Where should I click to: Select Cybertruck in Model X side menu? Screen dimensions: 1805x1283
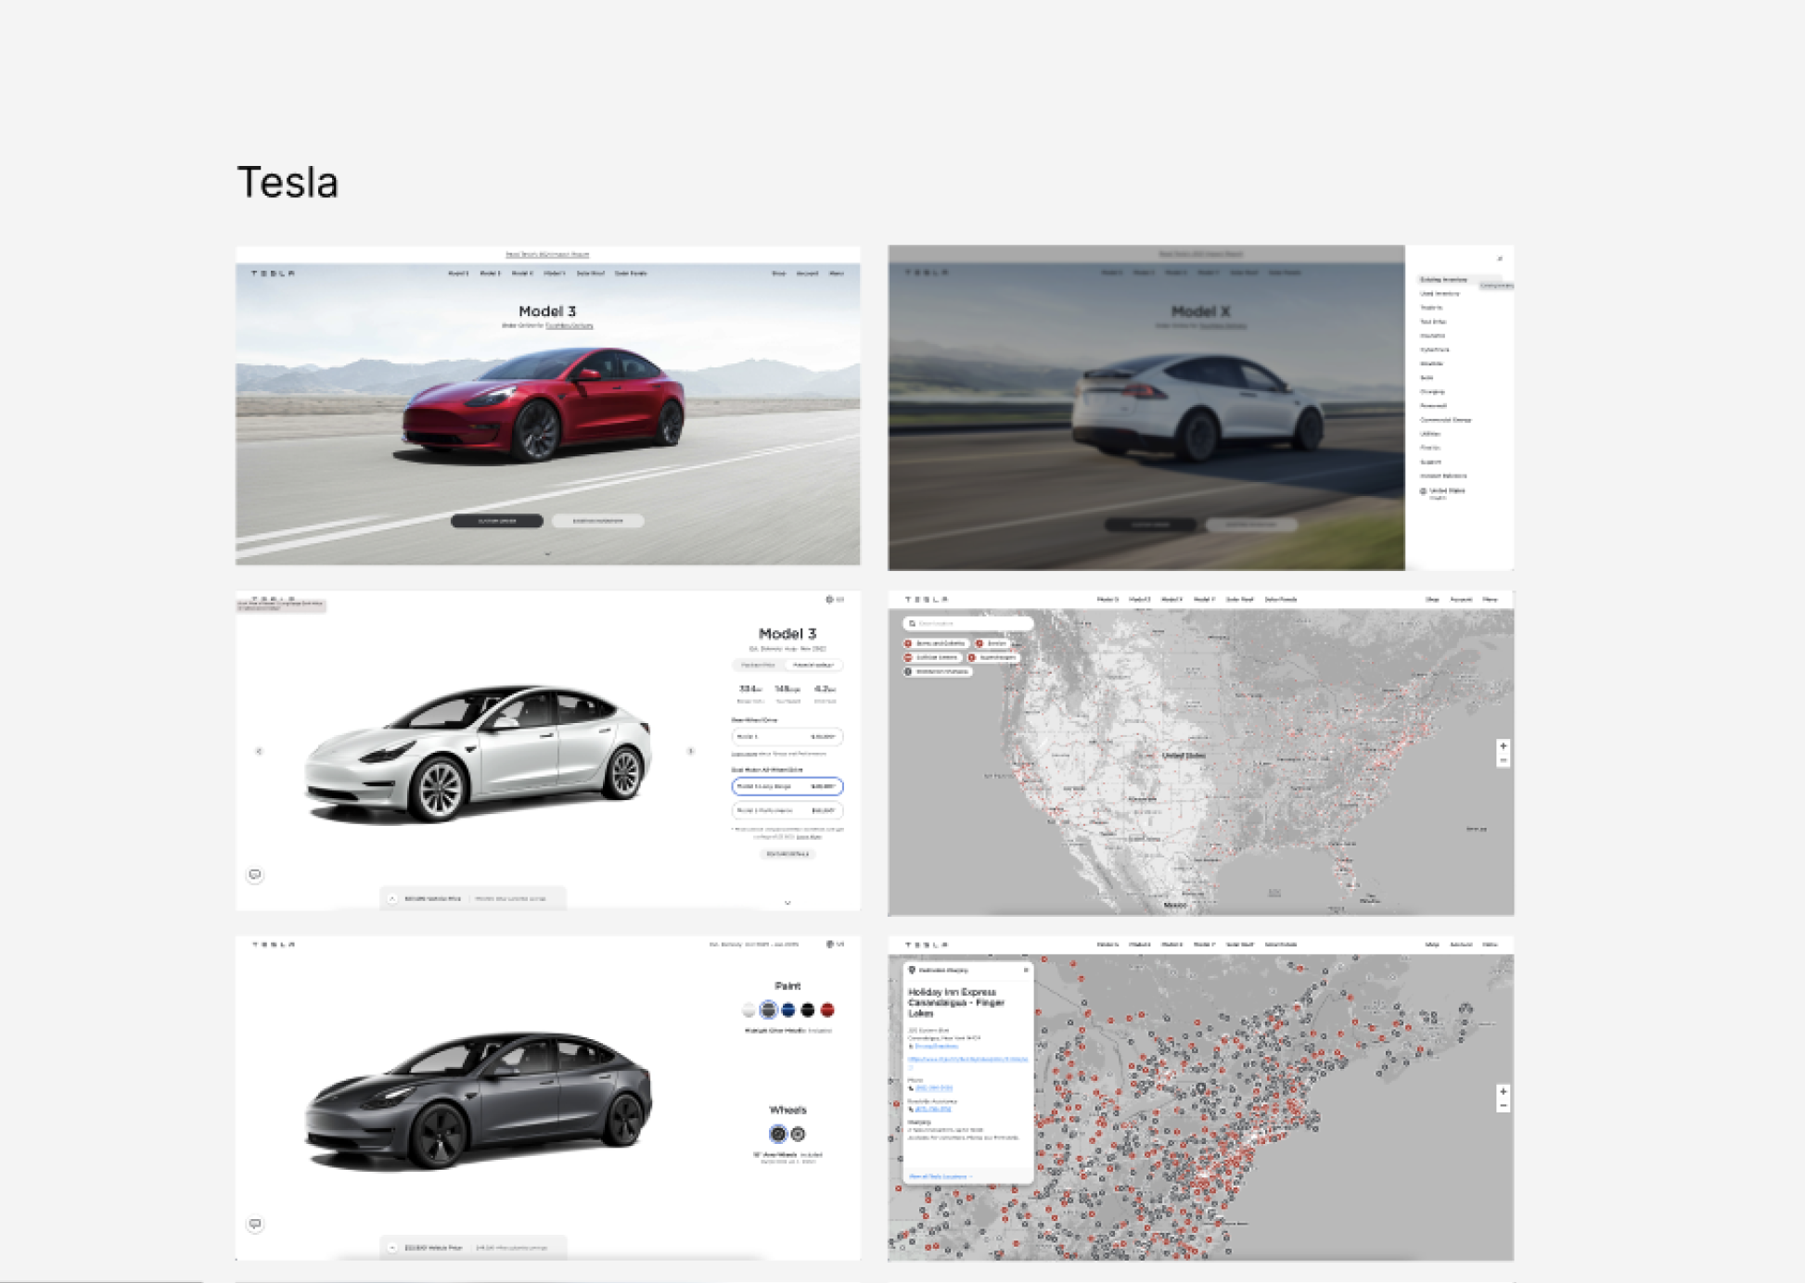pyautogui.click(x=1434, y=349)
